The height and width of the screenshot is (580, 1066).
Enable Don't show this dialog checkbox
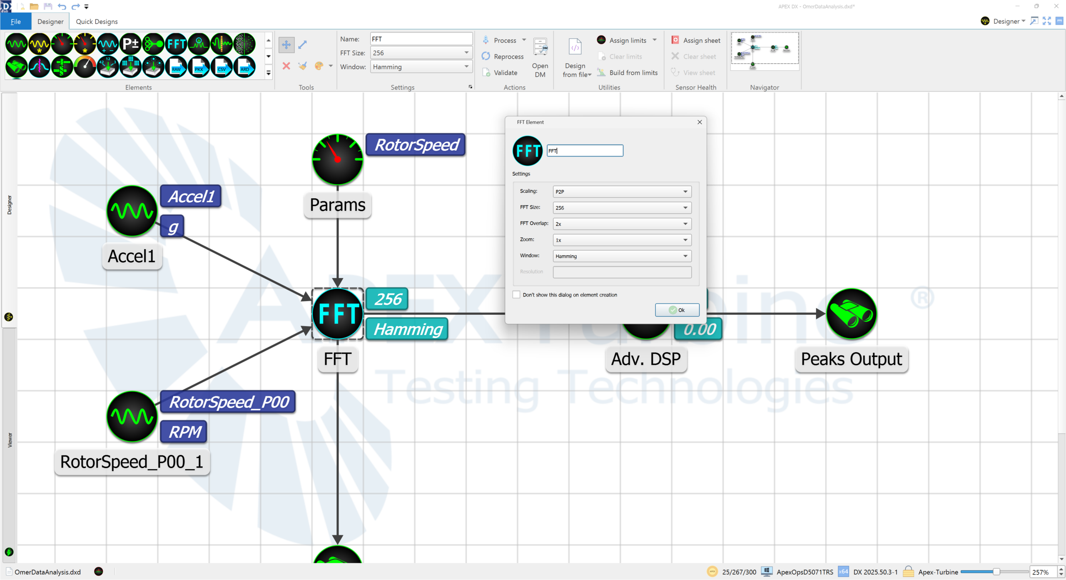coord(516,295)
